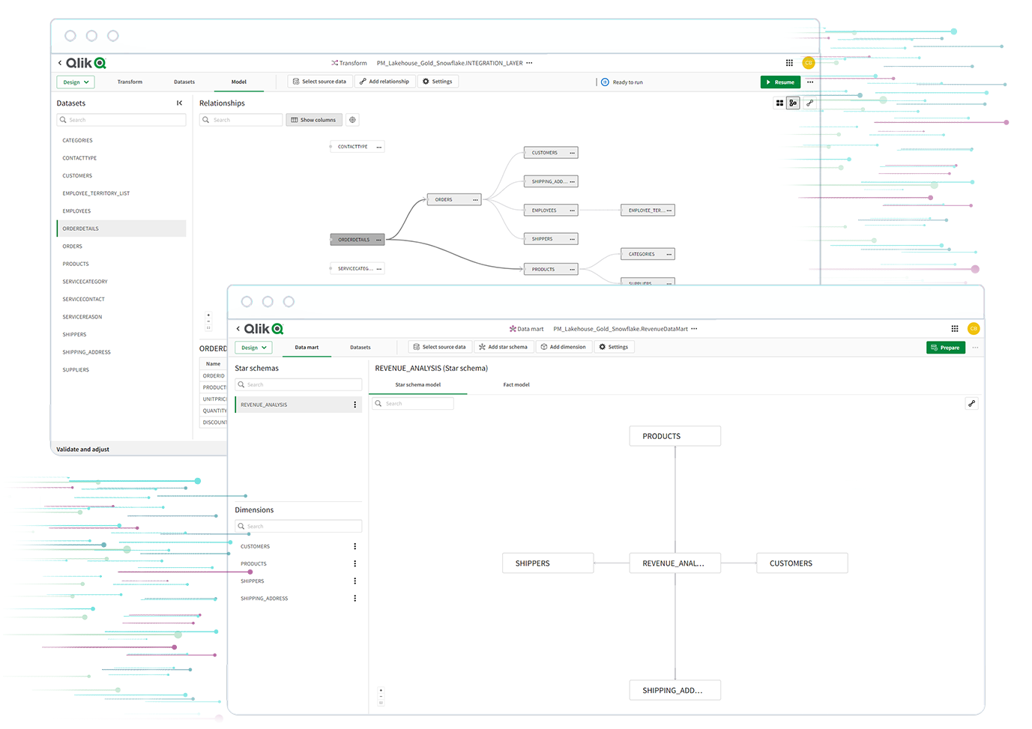
Task: Select REVENUE_ANAL... node in star schema
Action: 675,563
